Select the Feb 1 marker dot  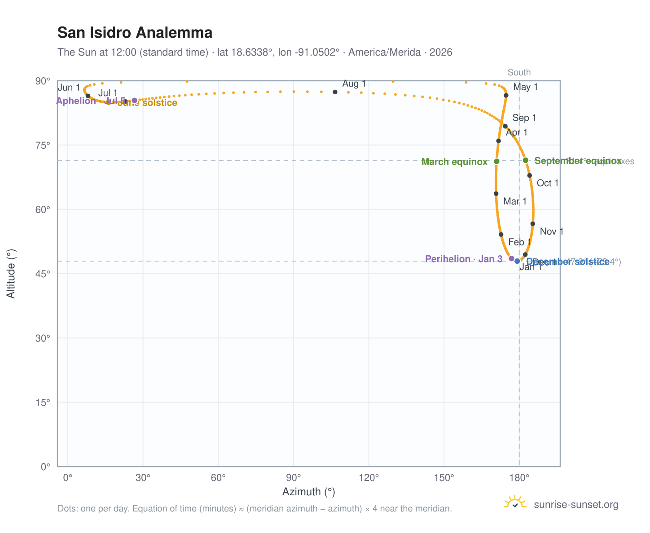point(501,234)
